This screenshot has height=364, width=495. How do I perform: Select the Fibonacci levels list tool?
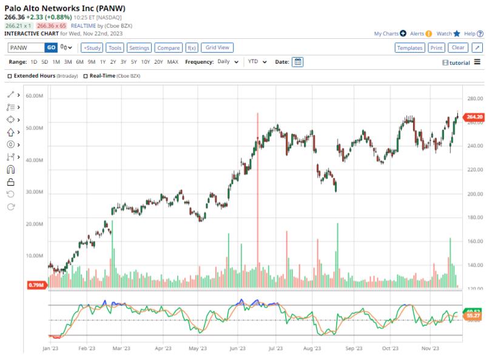click(11, 107)
